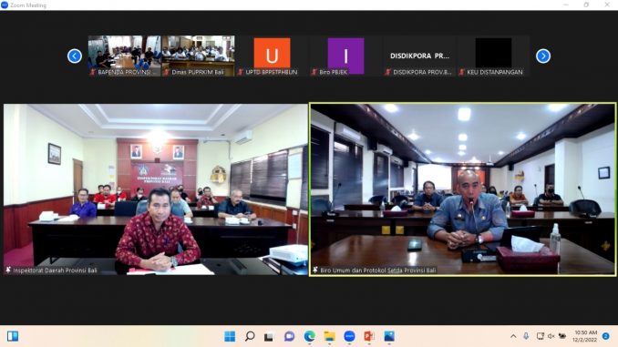Image resolution: width=618 pixels, height=347 pixels.
Task: Open PowerPoint from the taskbar
Action: tap(369, 336)
